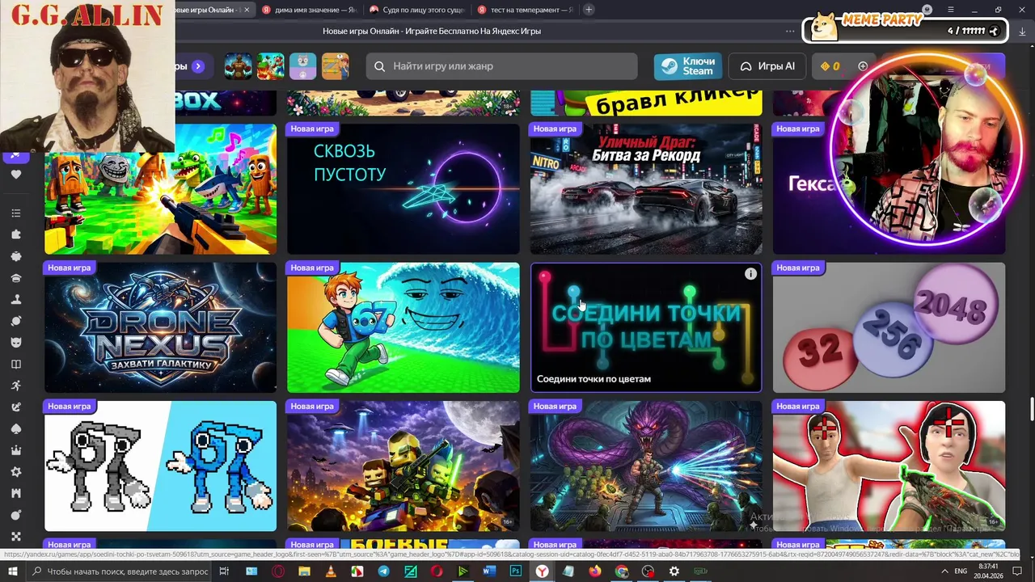Open Drone Nexus game card
This screenshot has height=582, width=1035.
(x=160, y=327)
